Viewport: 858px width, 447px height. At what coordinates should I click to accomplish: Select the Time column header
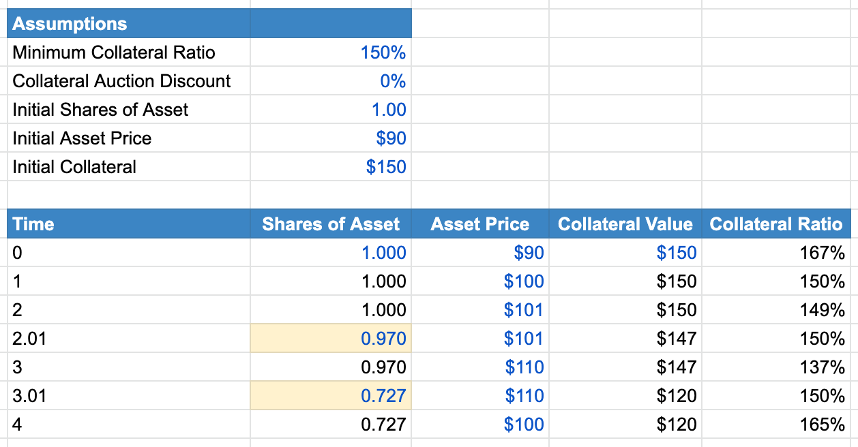point(129,224)
